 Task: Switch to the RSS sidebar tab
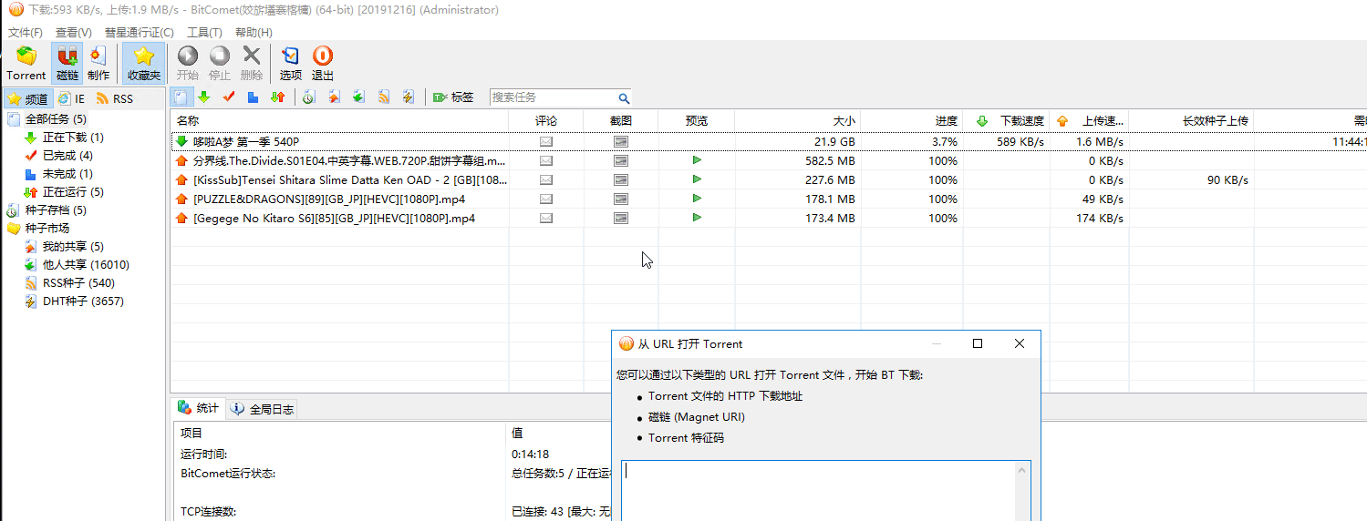pyautogui.click(x=115, y=98)
